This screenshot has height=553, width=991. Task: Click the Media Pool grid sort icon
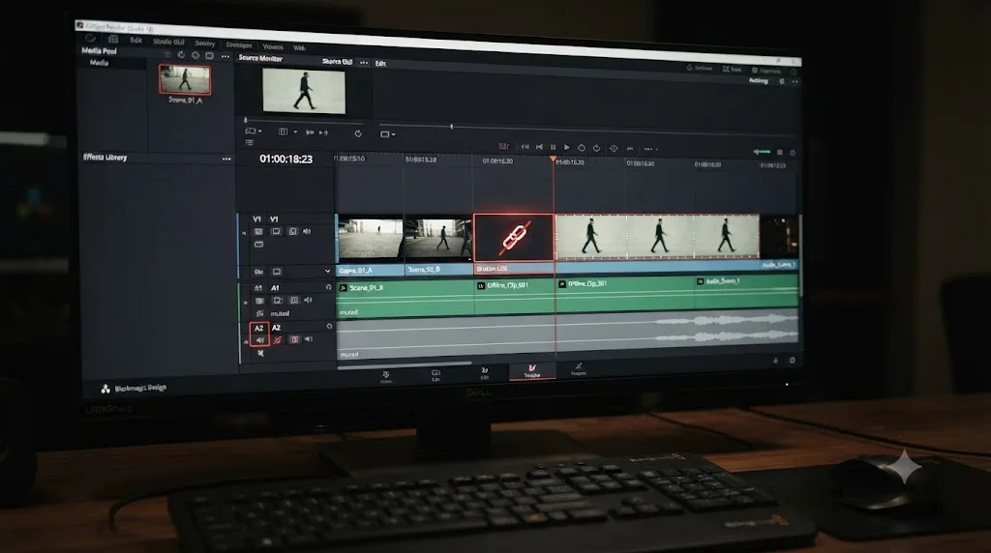point(167,55)
